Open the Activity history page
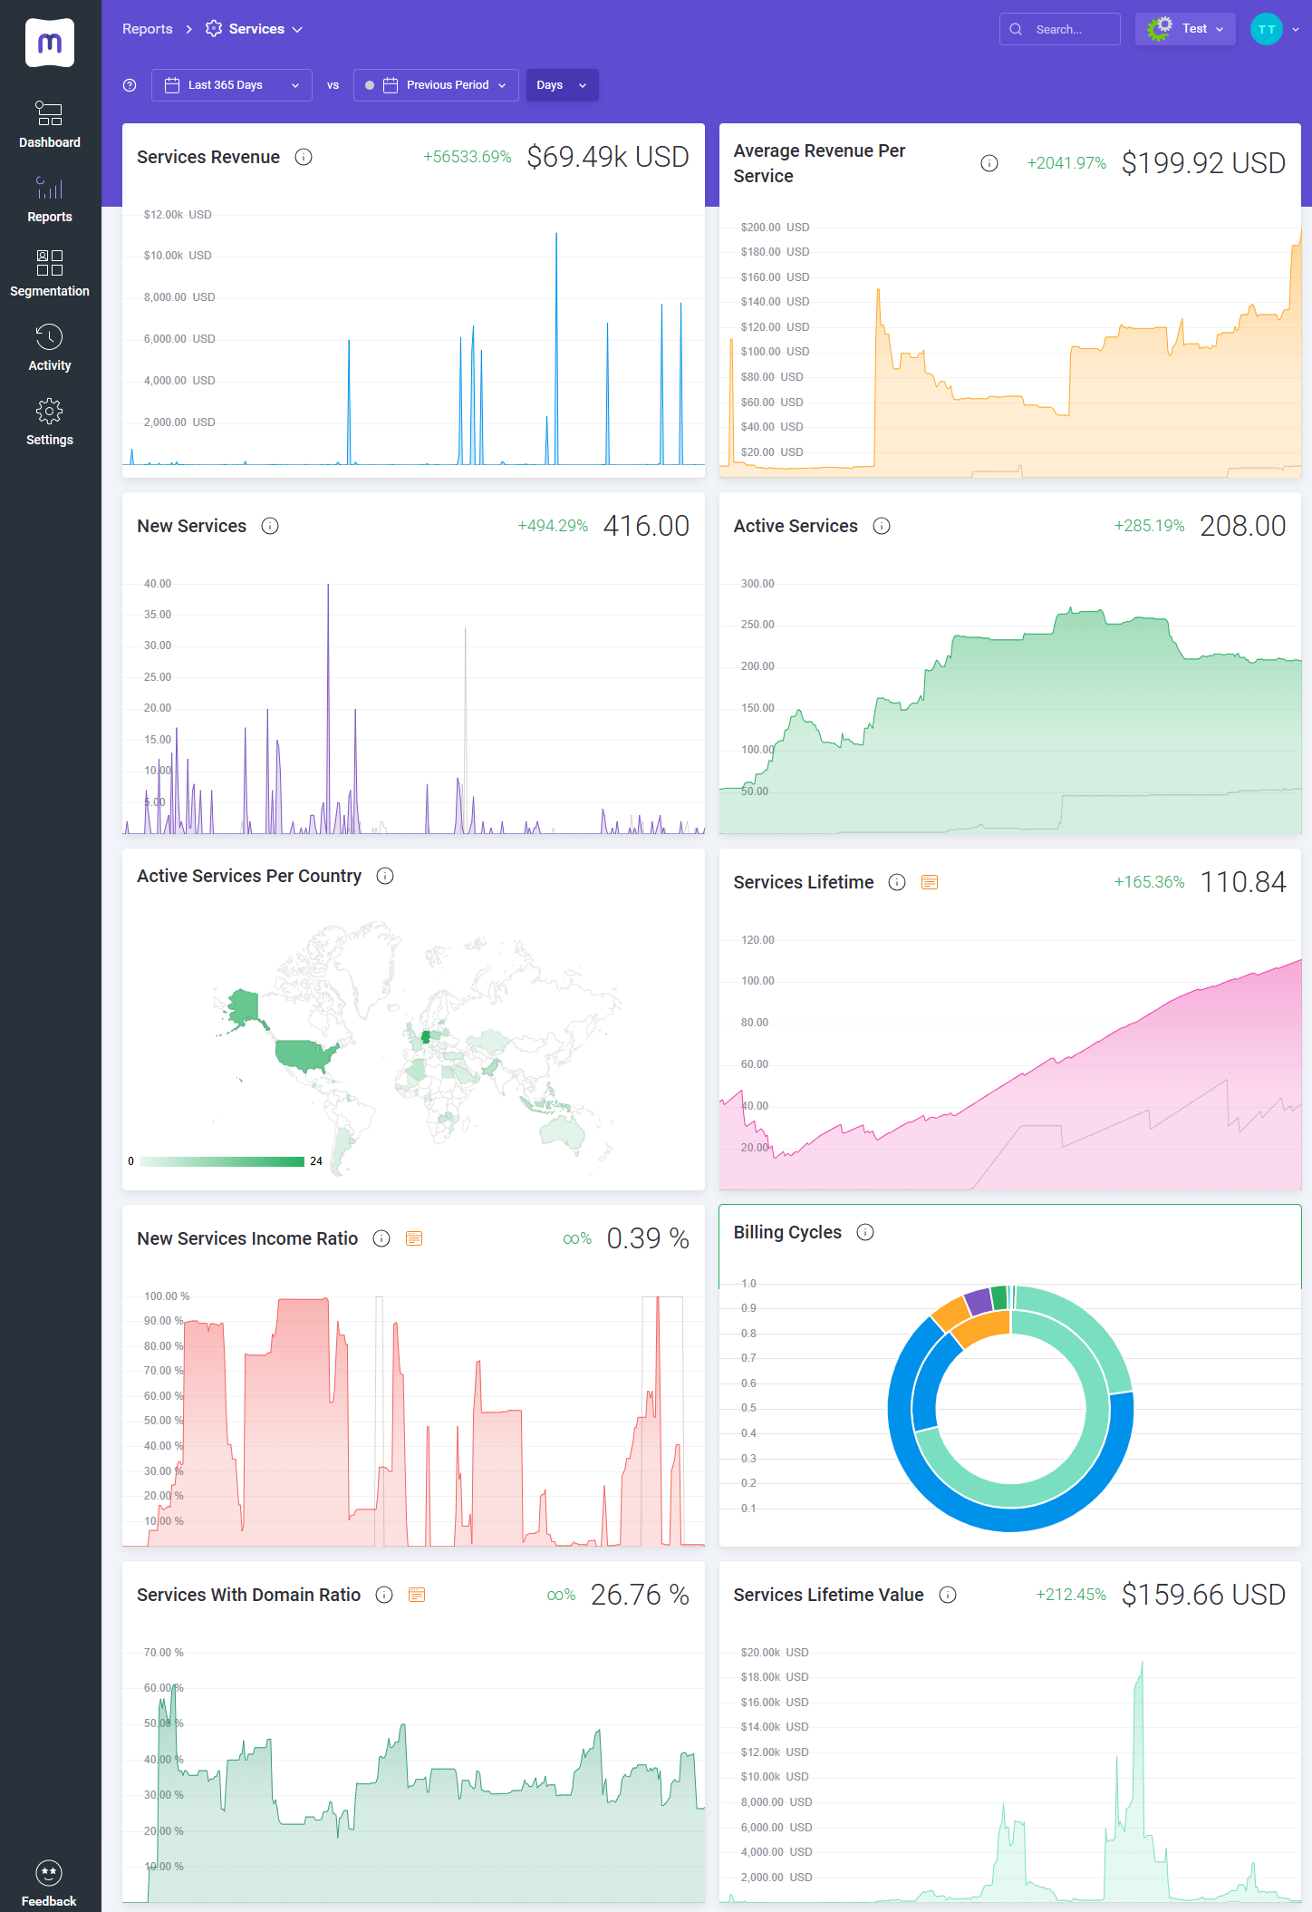 pyautogui.click(x=50, y=347)
